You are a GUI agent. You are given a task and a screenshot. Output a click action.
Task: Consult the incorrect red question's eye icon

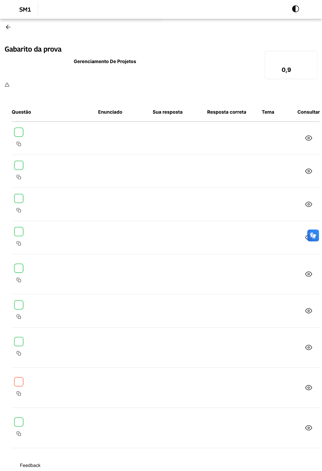308,388
